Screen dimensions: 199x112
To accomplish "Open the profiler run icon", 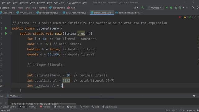I will pos(180,8).
